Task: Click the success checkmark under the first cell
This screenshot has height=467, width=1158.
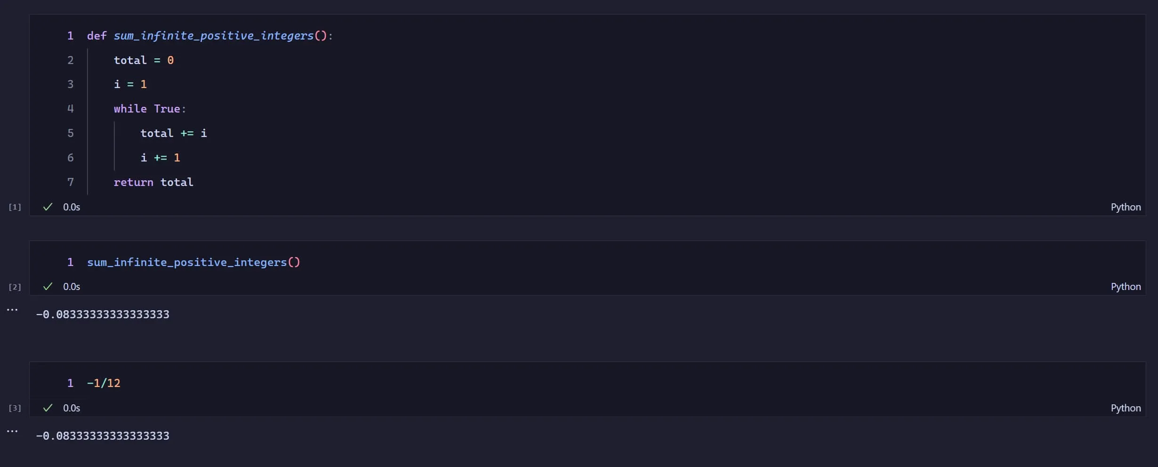Action: 48,207
